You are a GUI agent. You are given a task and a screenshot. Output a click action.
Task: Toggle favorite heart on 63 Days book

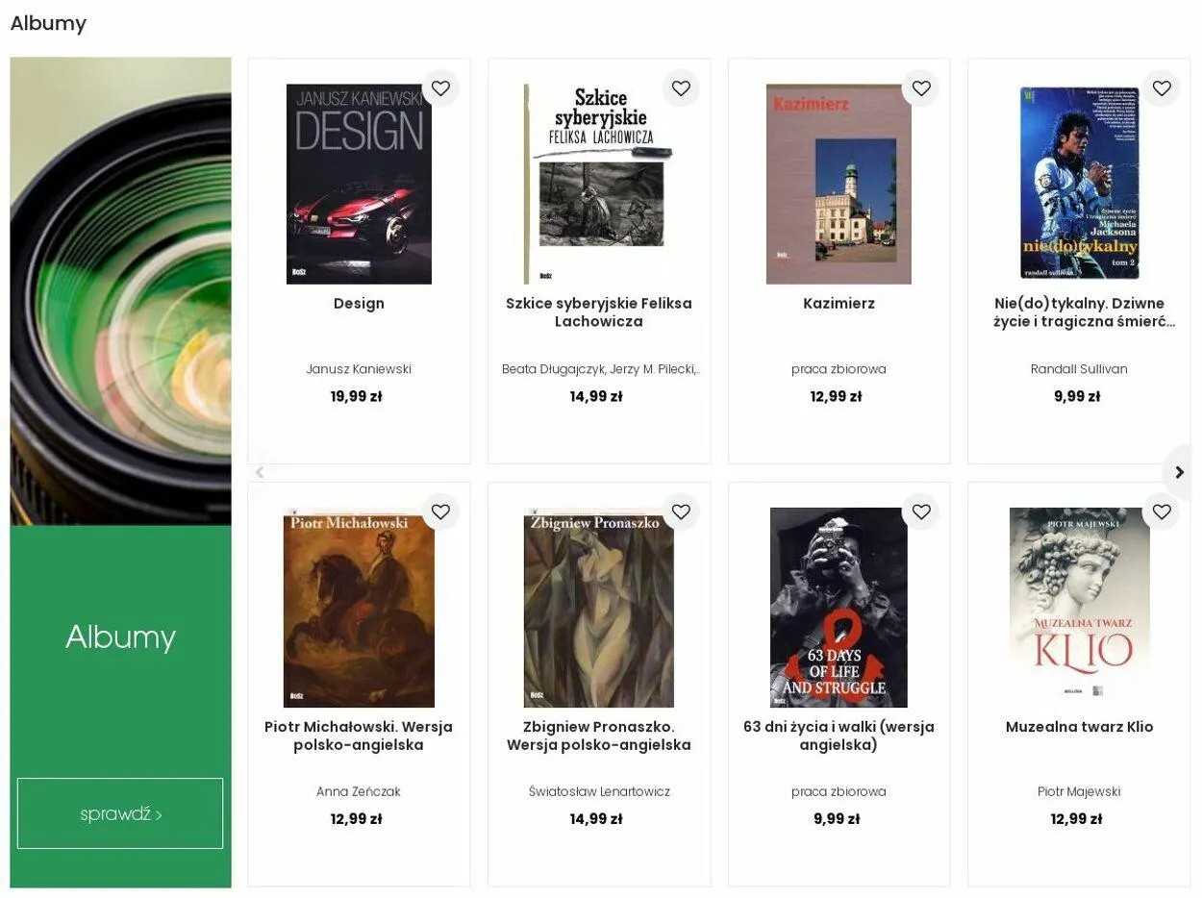click(x=921, y=511)
